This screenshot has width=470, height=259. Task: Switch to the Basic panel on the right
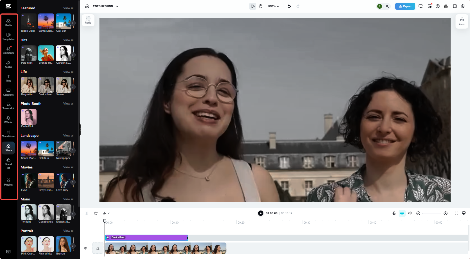click(x=462, y=21)
